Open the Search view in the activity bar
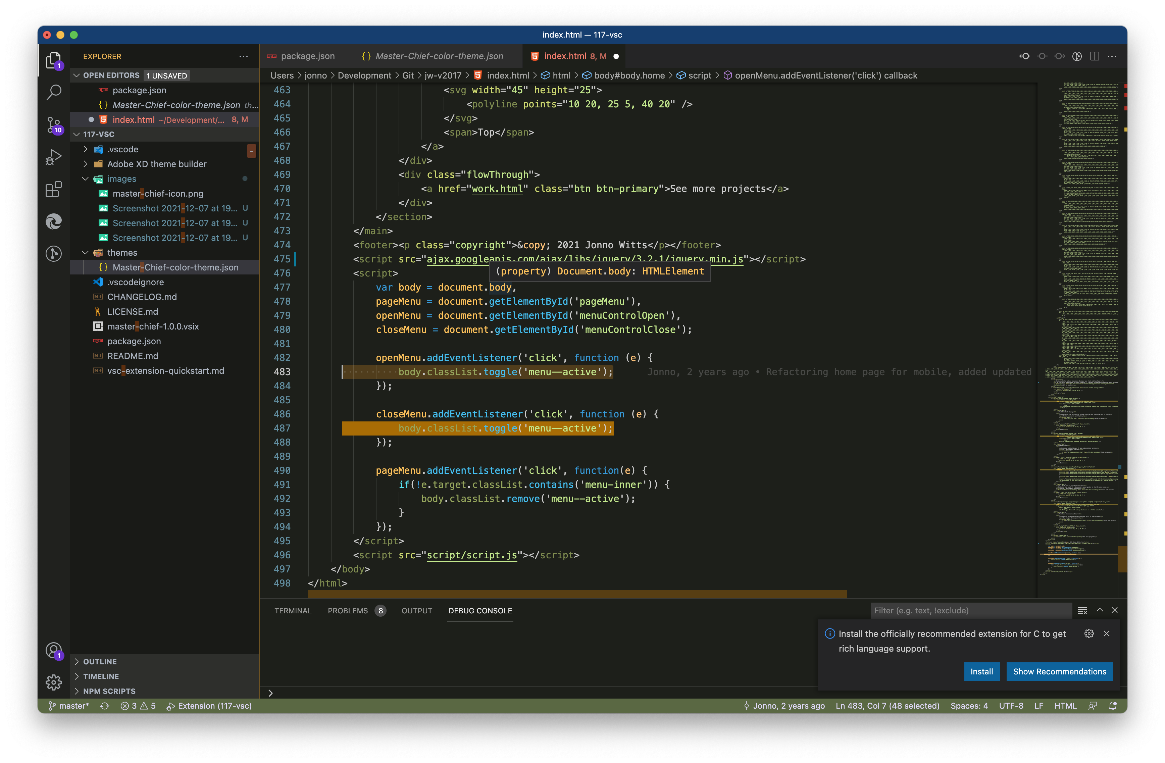The width and height of the screenshot is (1165, 763). pos(54,92)
